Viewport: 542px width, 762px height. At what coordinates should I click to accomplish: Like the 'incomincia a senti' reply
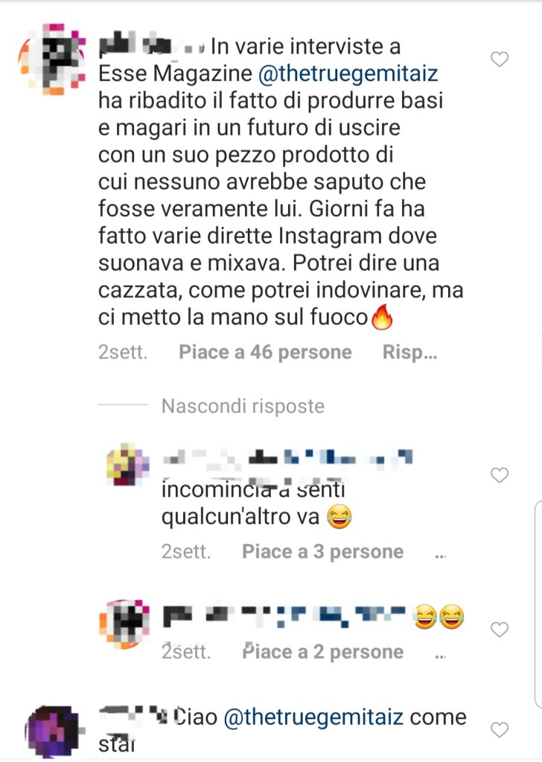tap(500, 475)
